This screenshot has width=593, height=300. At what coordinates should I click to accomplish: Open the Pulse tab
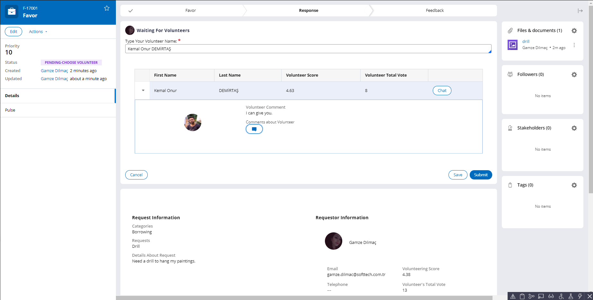click(x=58, y=110)
